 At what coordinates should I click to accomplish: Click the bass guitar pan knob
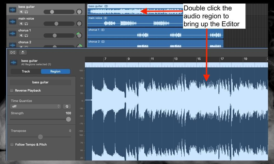click(79, 12)
